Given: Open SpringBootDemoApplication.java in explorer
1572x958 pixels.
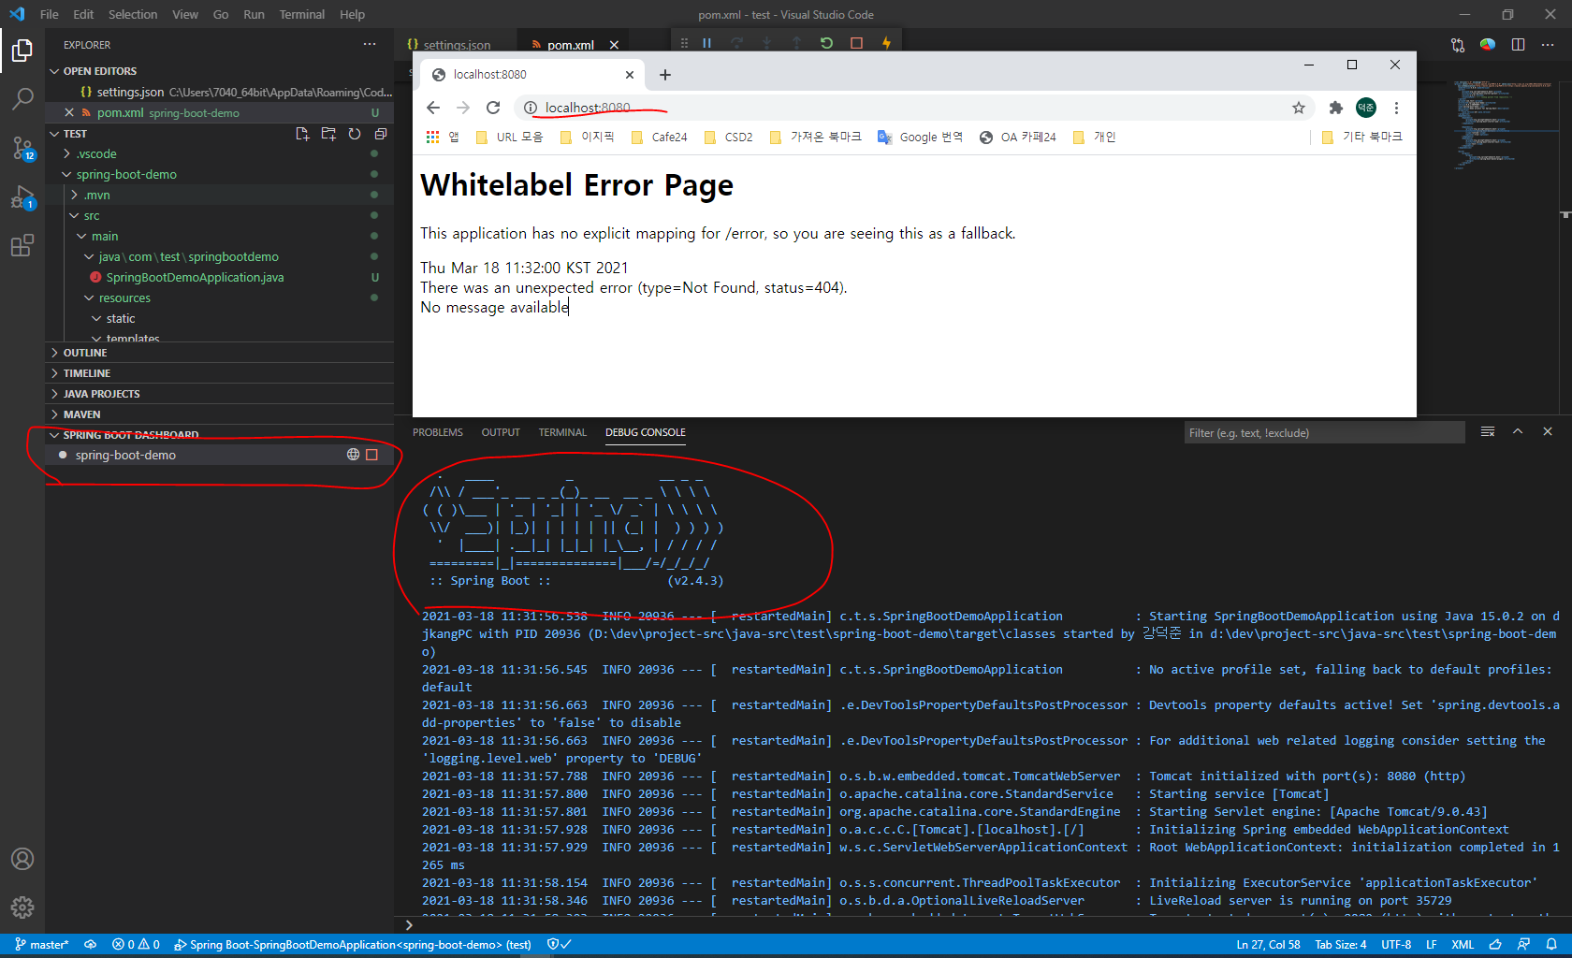Looking at the screenshot, I should tap(195, 277).
